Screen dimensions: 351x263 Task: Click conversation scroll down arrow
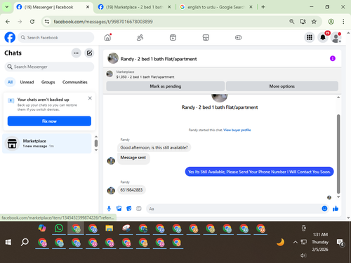(338, 197)
